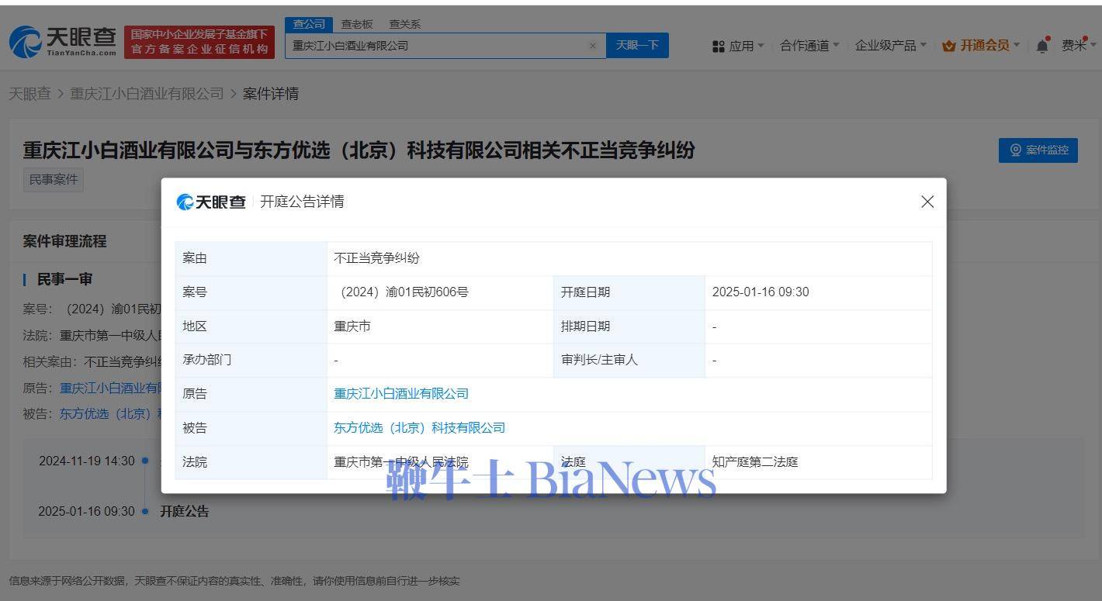The width and height of the screenshot is (1102, 601).
Task: Select the 查公司 tab
Action: pos(309,24)
